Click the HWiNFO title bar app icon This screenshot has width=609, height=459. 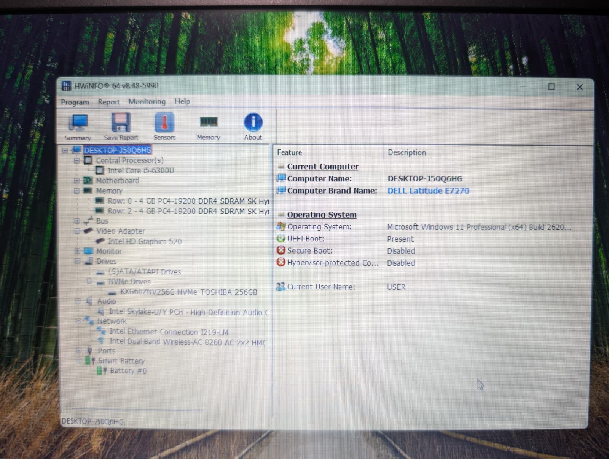66,86
